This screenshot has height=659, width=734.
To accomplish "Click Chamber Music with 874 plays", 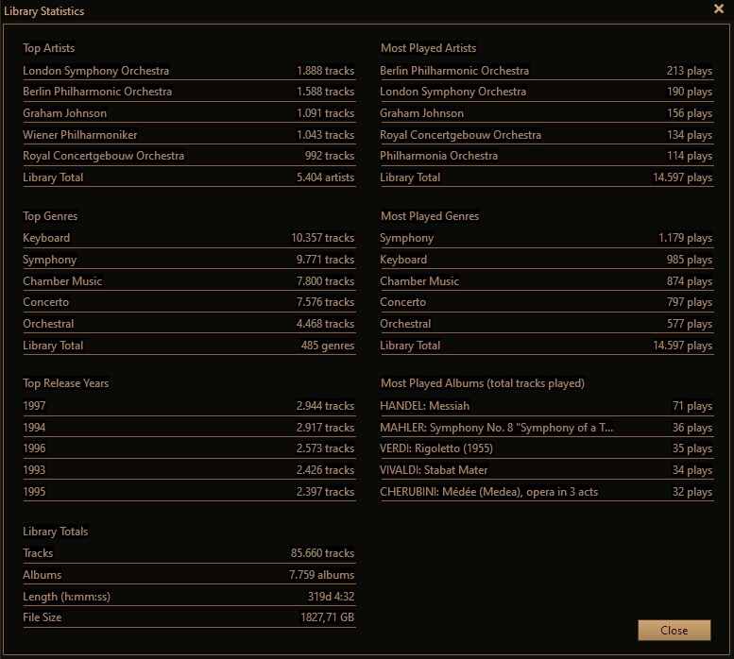I will point(419,281).
